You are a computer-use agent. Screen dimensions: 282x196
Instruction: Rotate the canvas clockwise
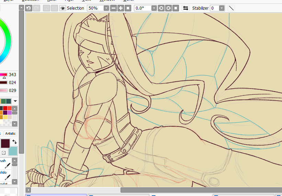(168, 8)
